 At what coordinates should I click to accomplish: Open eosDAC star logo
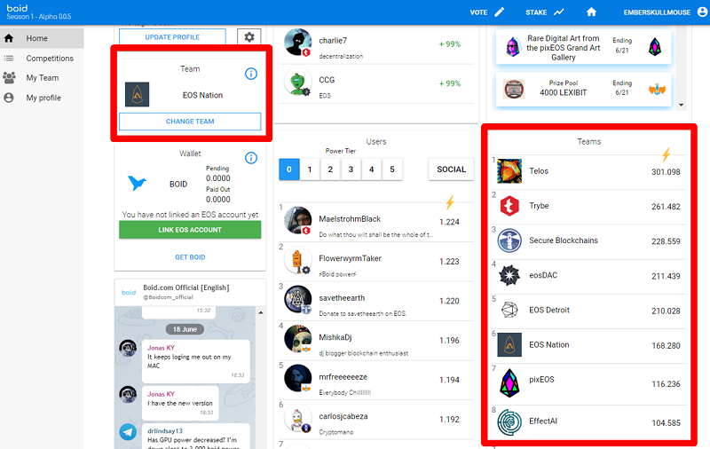pyautogui.click(x=509, y=275)
